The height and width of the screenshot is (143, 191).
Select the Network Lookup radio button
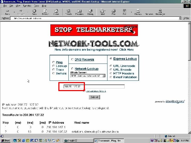pos(72,69)
